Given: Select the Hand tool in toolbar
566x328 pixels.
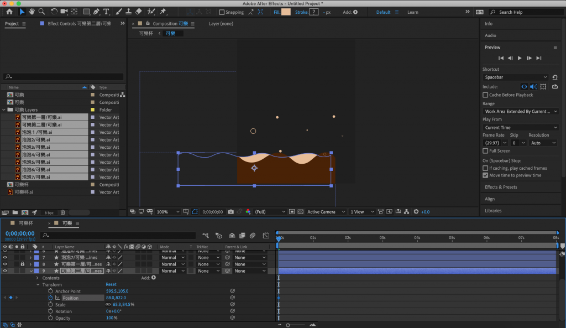Looking at the screenshot, I should 32,12.
